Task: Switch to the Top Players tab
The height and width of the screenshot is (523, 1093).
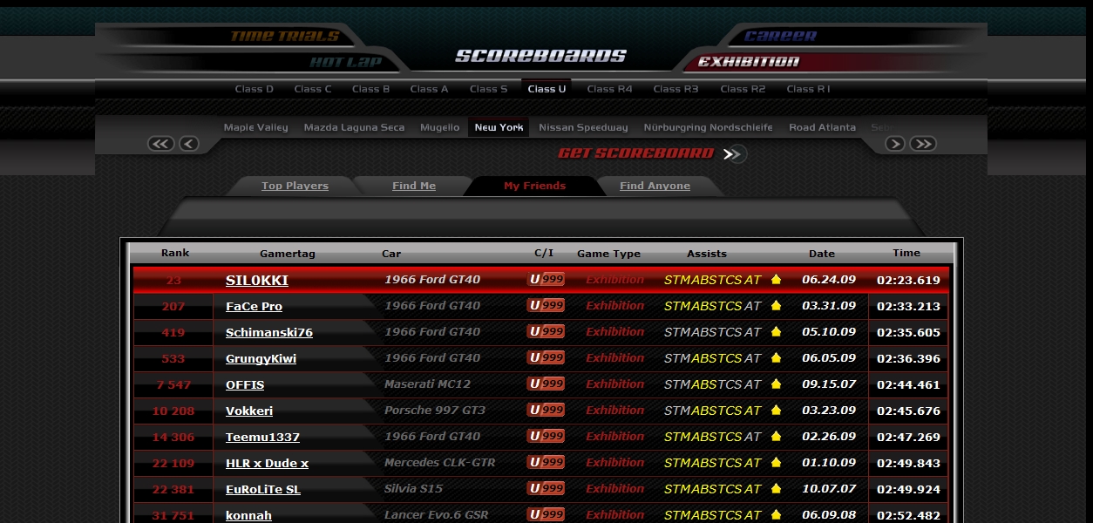Action: pyautogui.click(x=295, y=186)
